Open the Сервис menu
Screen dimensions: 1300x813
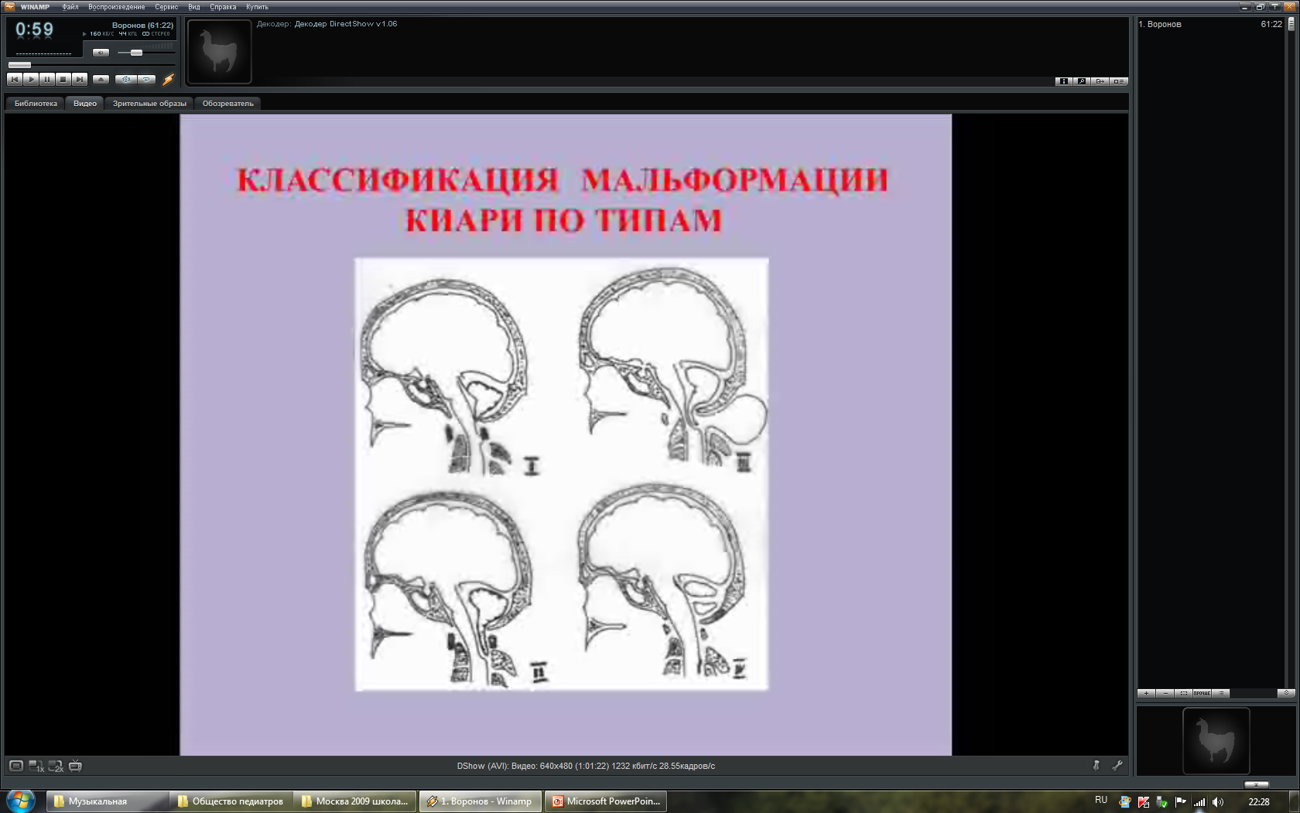pyautogui.click(x=166, y=7)
